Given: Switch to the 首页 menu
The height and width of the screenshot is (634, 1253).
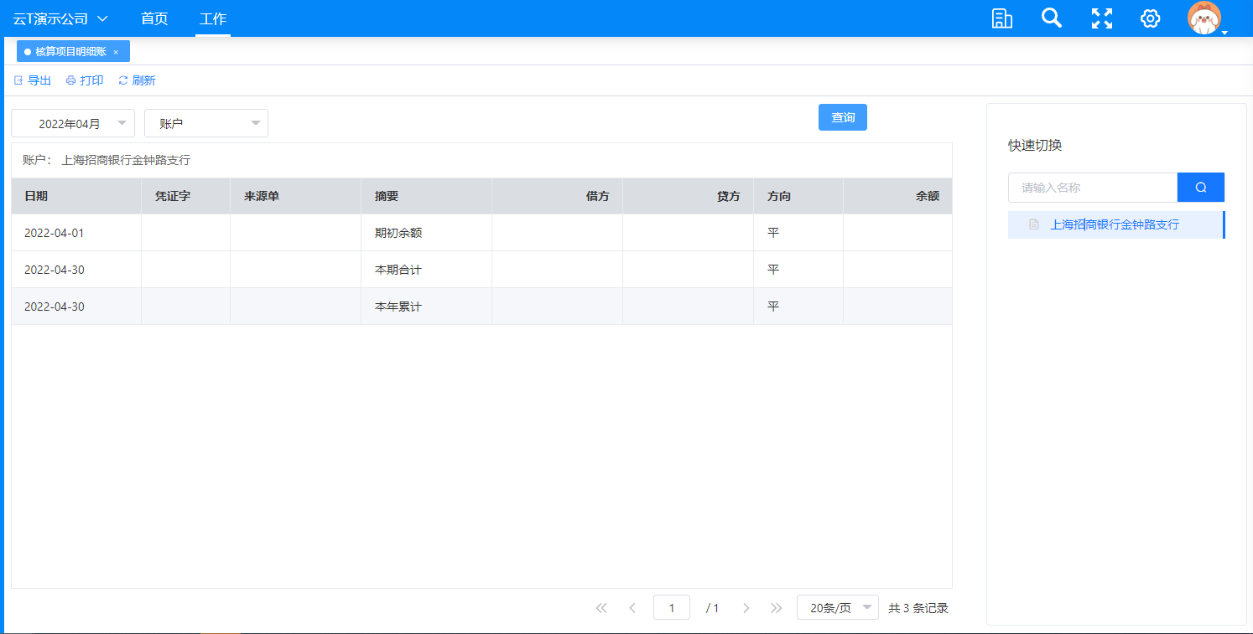Looking at the screenshot, I should (x=154, y=18).
